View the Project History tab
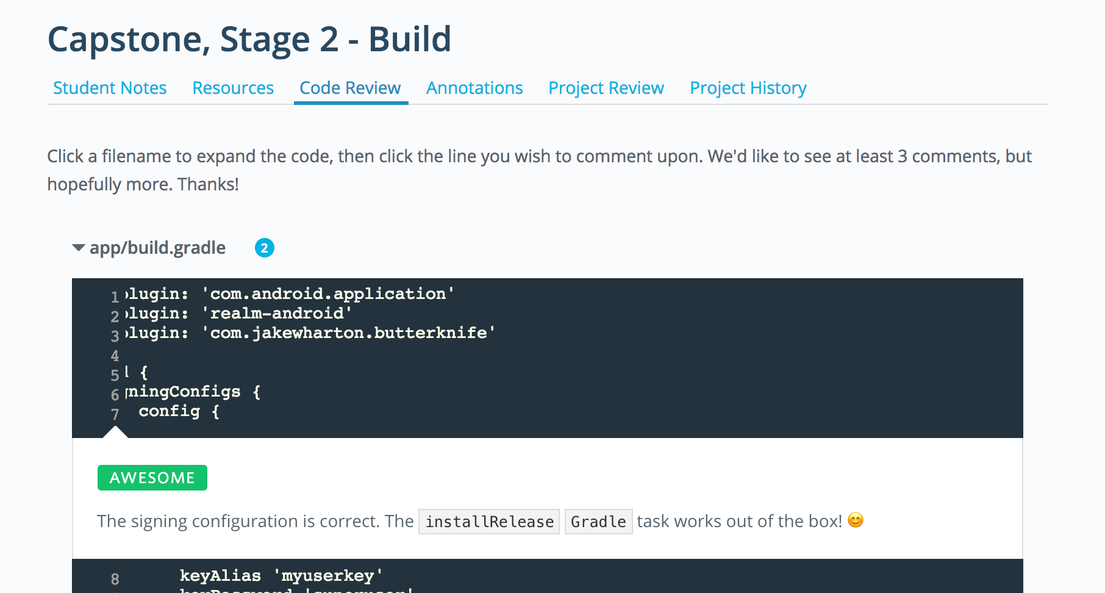1105x593 pixels. coord(748,88)
